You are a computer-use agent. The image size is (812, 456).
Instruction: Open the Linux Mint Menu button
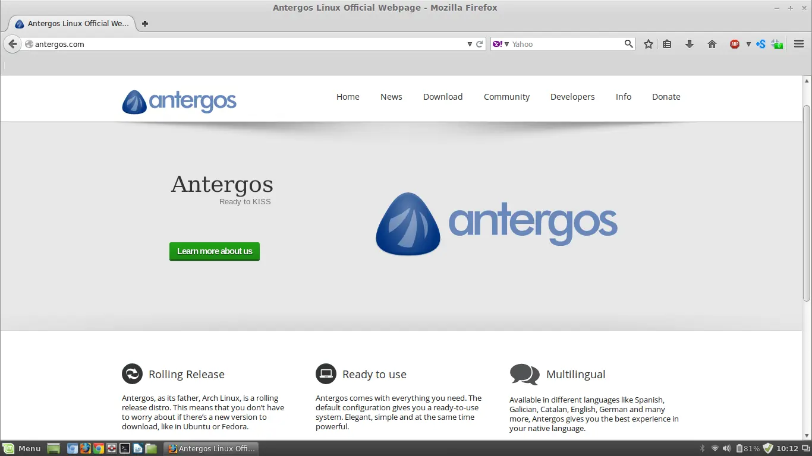pos(22,448)
